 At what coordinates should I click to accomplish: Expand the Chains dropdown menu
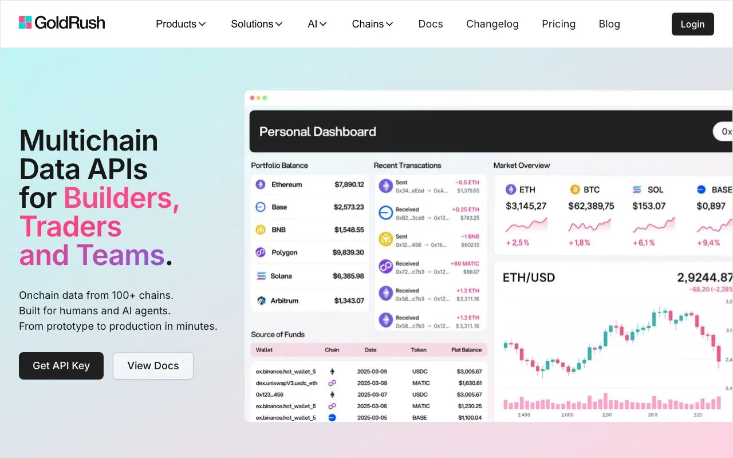[373, 24]
